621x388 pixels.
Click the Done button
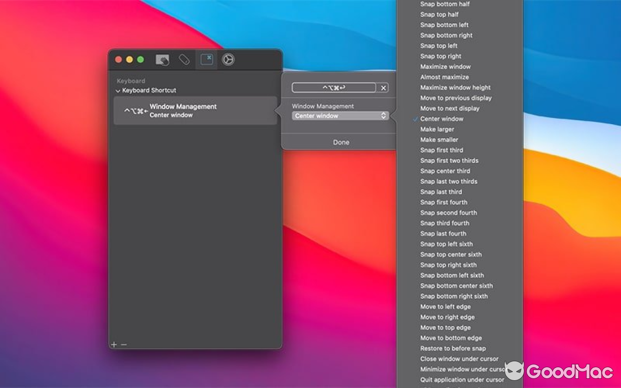[341, 142]
